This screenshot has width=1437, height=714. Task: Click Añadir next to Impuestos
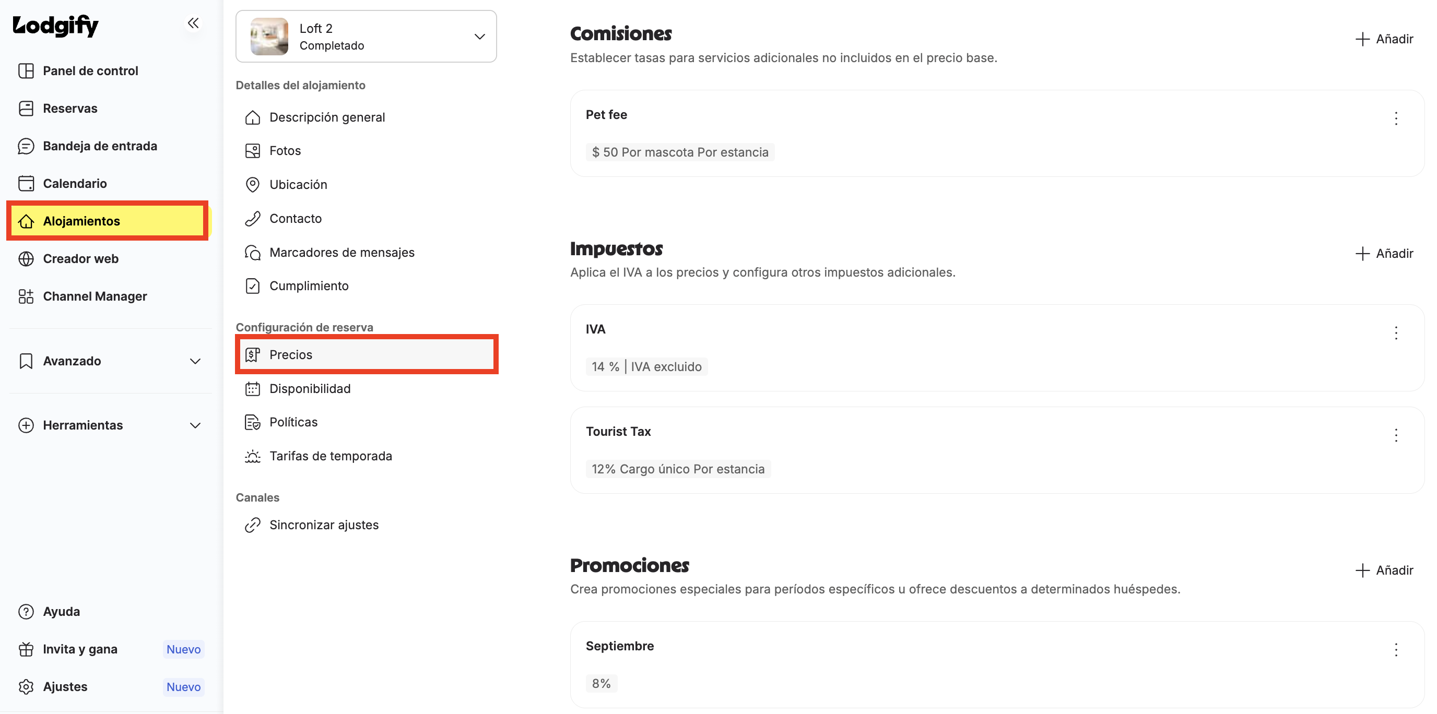point(1384,254)
